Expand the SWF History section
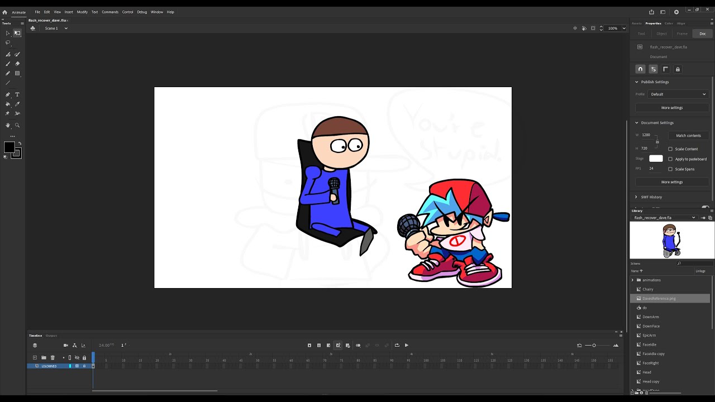715x402 pixels. [x=637, y=197]
